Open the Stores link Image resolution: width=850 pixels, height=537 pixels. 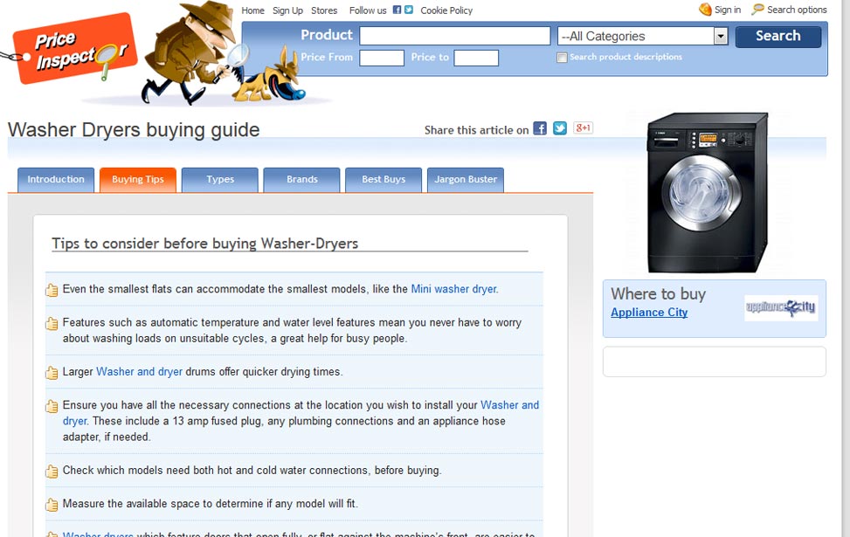click(x=324, y=10)
